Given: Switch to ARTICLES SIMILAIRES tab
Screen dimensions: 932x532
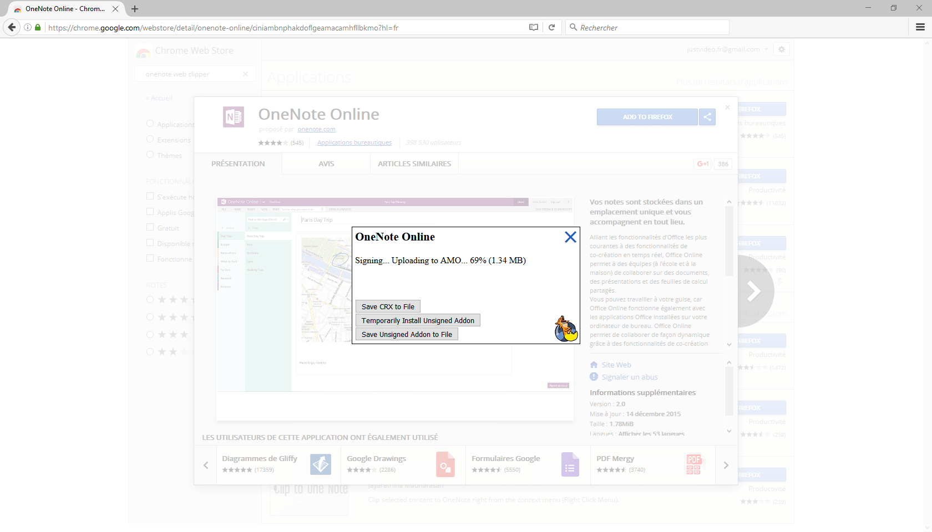Looking at the screenshot, I should [414, 163].
